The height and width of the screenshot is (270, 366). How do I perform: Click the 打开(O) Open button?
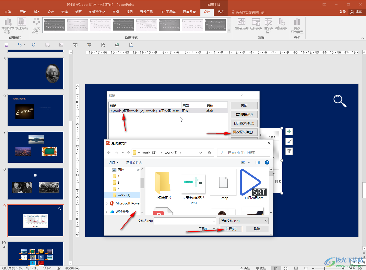point(231,229)
